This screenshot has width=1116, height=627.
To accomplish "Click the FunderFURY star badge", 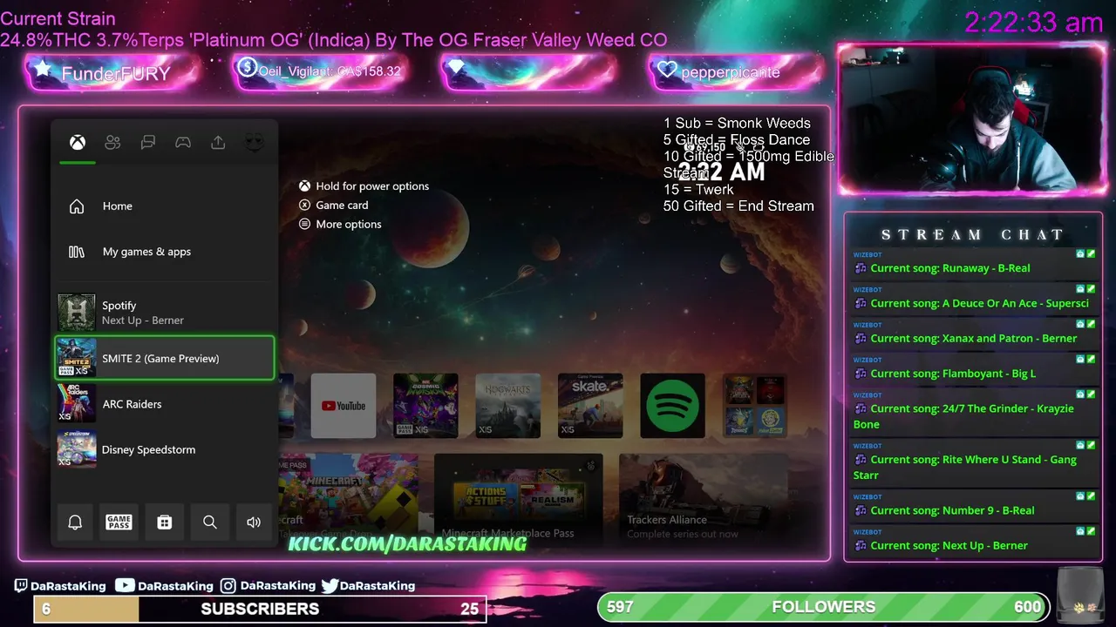I will (112, 72).
